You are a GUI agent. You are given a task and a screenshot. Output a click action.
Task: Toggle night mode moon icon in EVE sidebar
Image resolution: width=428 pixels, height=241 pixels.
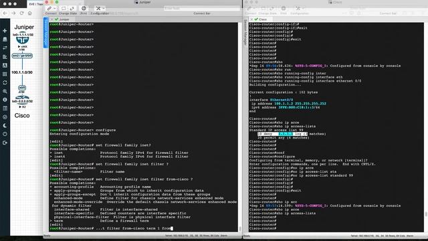[5, 125]
